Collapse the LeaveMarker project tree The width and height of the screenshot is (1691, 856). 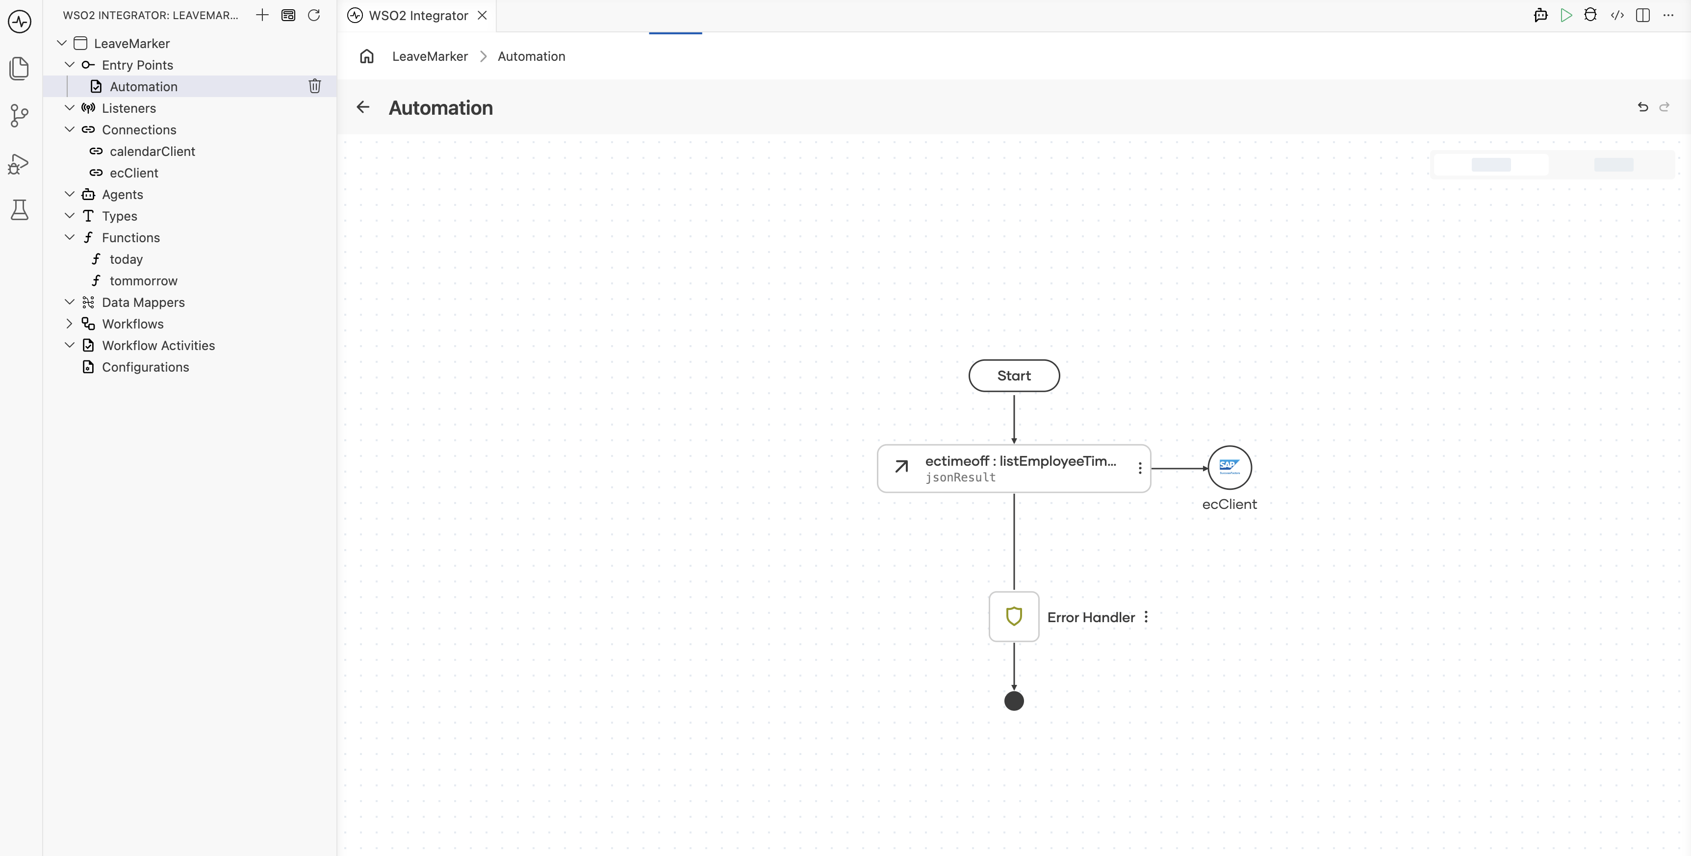62,43
